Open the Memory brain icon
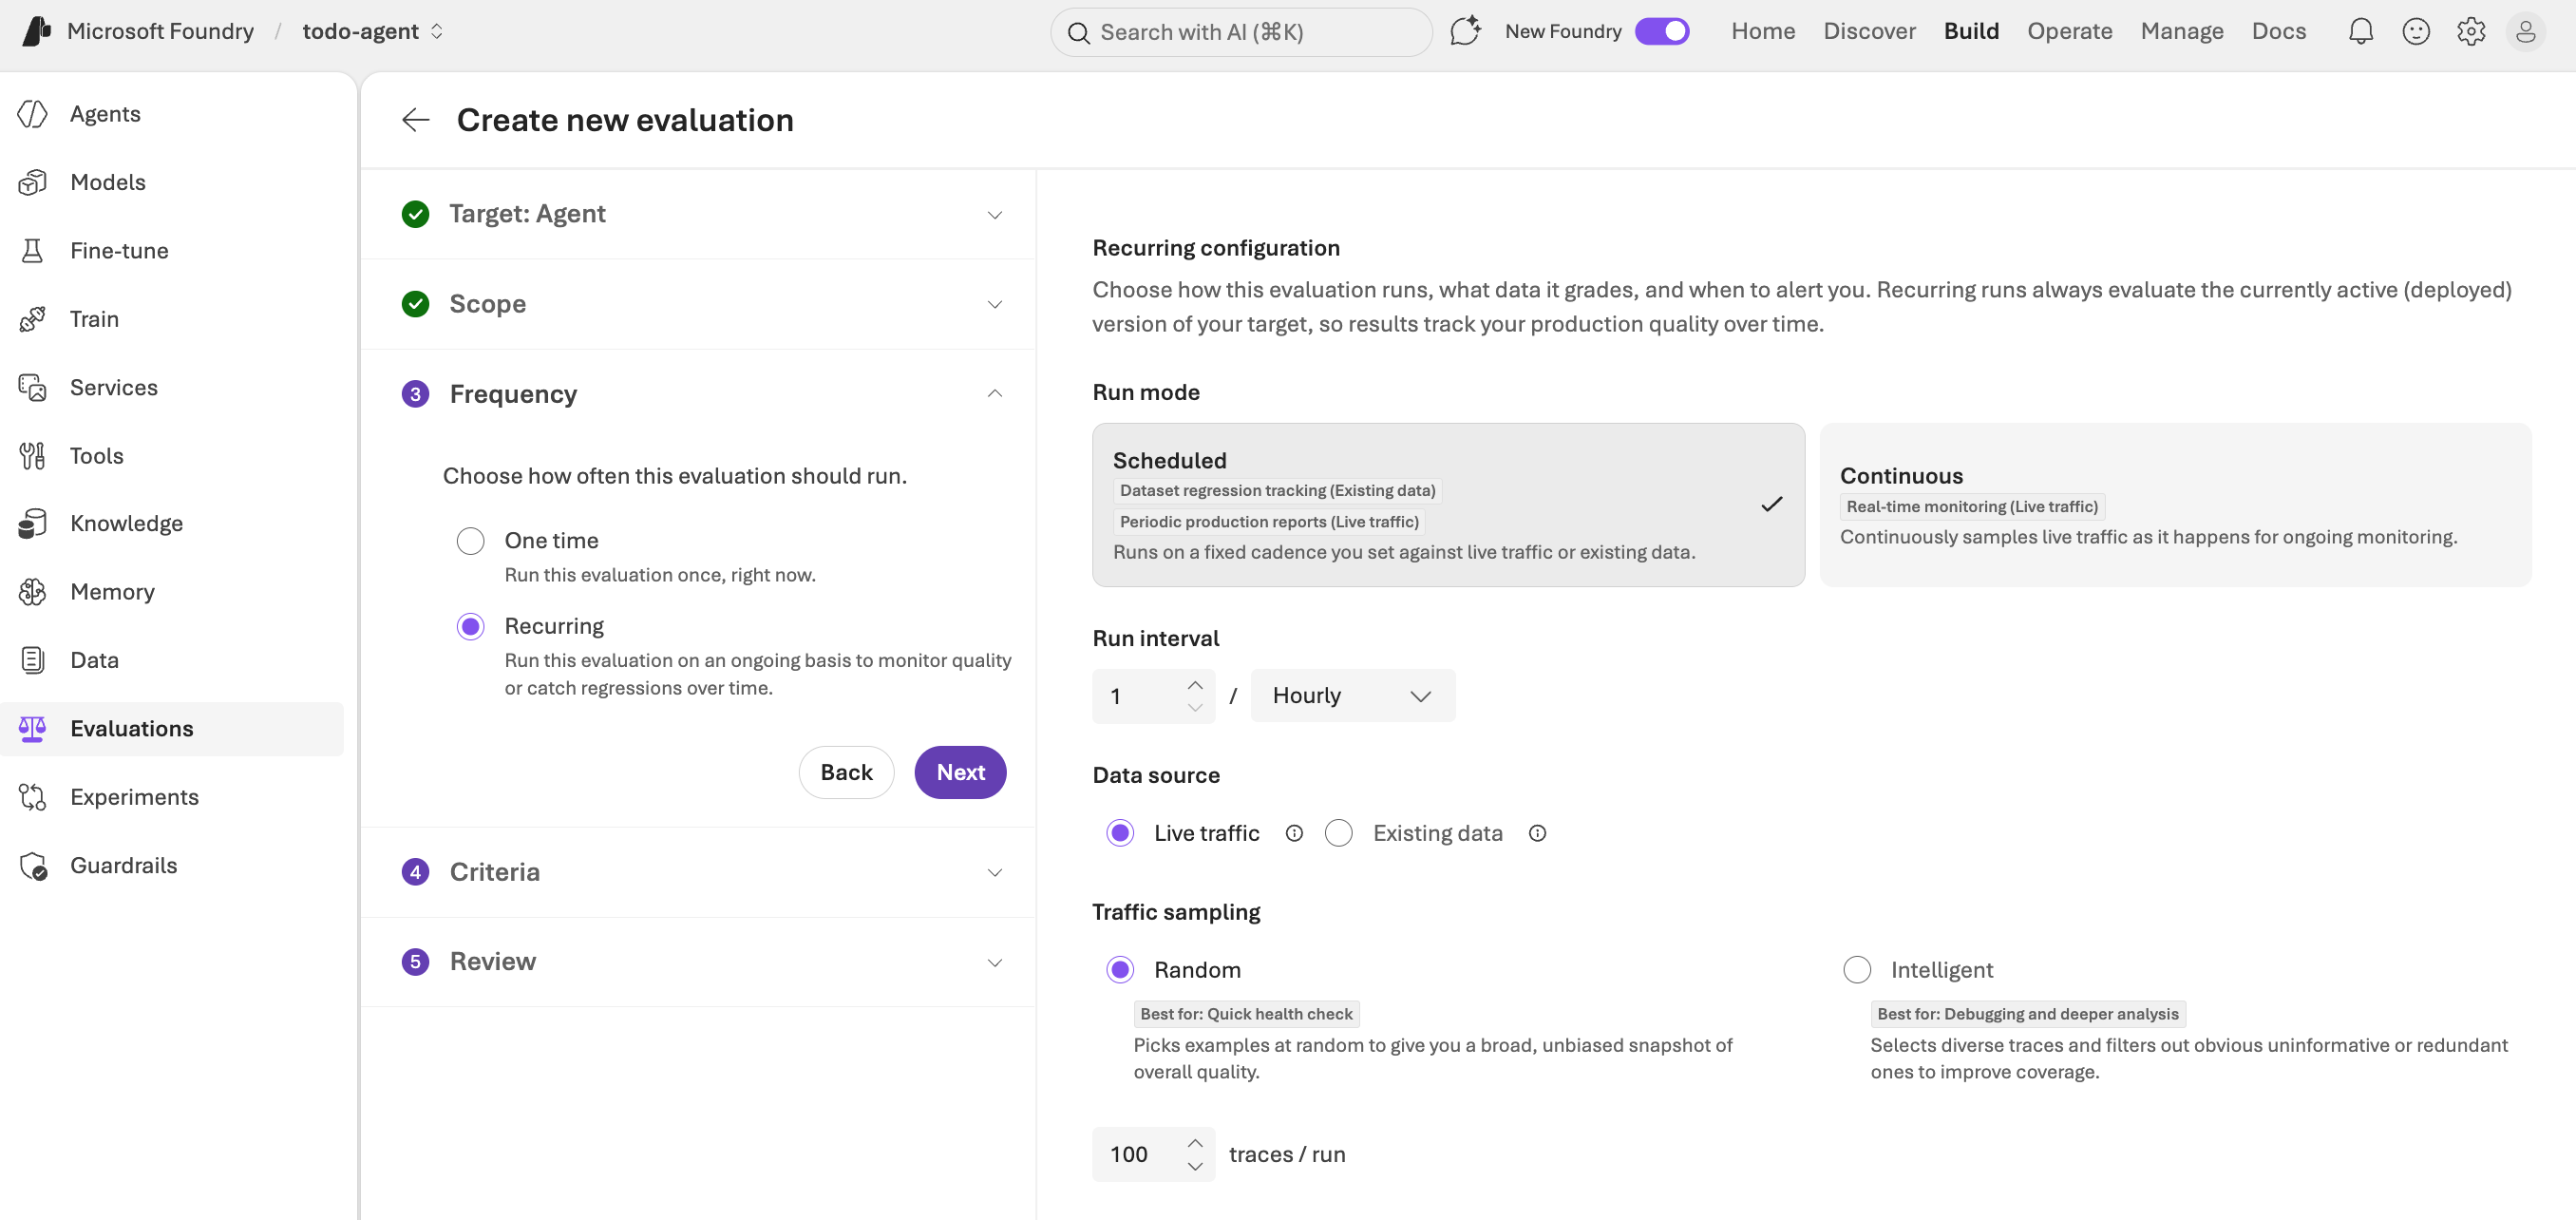This screenshot has width=2576, height=1220. (32, 592)
